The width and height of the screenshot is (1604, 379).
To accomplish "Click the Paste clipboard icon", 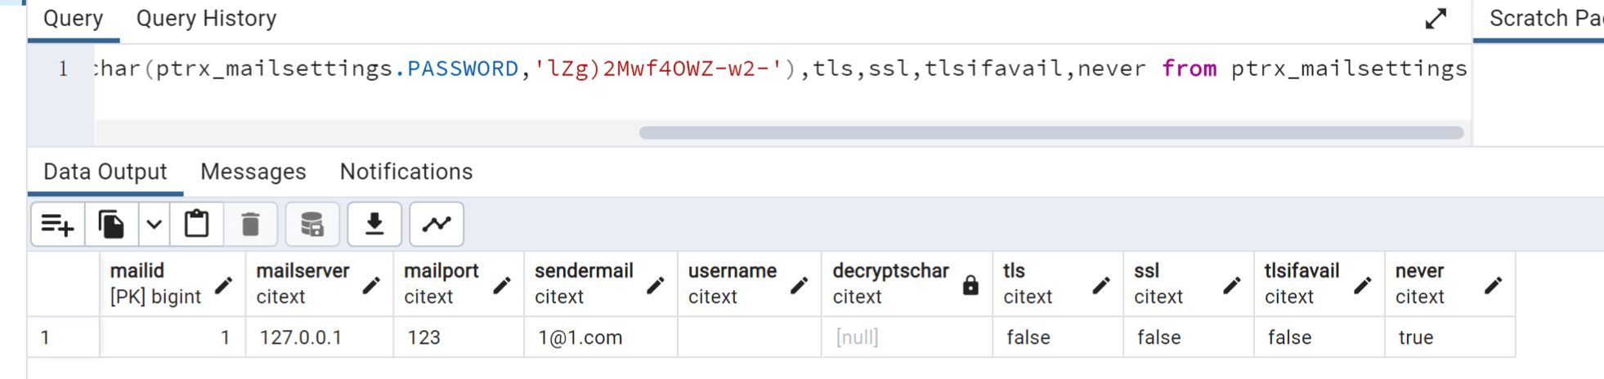I will [x=196, y=225].
